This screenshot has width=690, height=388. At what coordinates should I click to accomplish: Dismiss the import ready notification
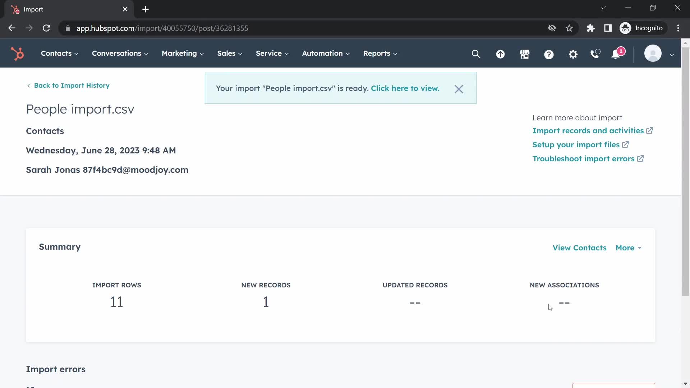458,89
